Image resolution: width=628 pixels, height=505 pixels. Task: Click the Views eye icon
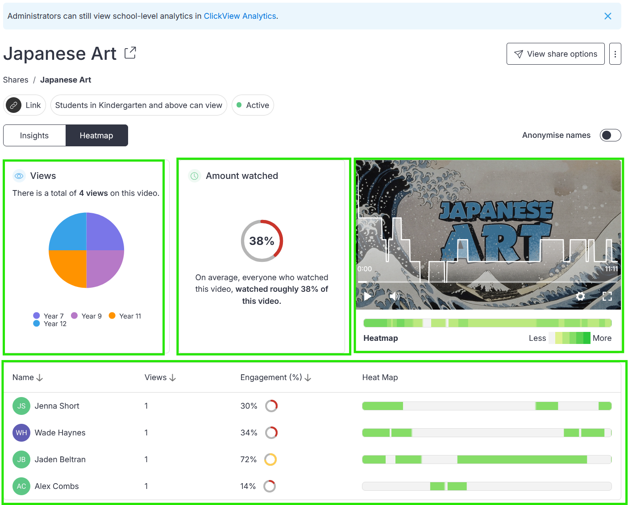pyautogui.click(x=19, y=176)
